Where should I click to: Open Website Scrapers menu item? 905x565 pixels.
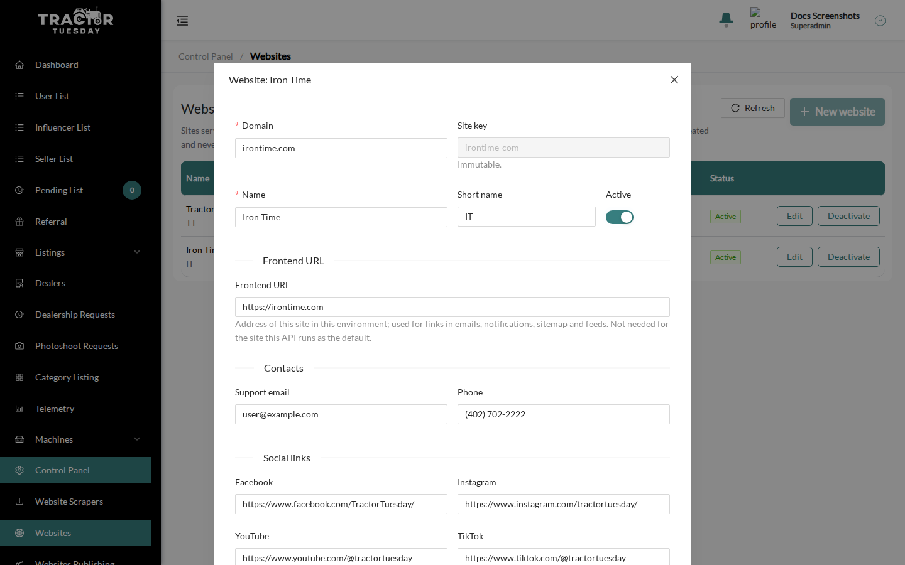[x=75, y=502]
